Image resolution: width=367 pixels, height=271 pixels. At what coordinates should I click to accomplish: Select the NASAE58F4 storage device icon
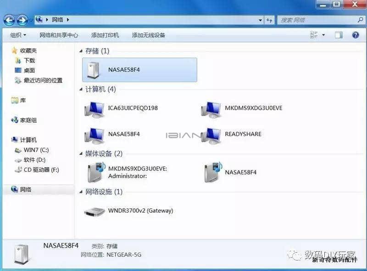click(95, 70)
